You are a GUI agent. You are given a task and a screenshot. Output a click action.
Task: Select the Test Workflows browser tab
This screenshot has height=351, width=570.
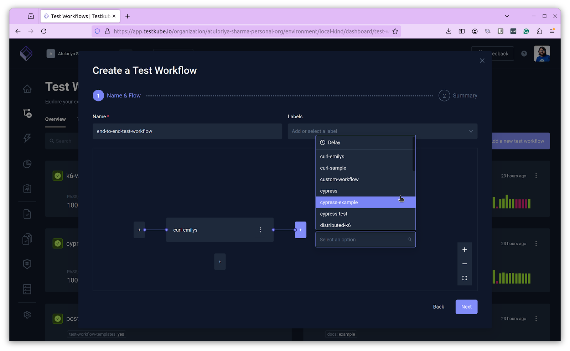(80, 16)
